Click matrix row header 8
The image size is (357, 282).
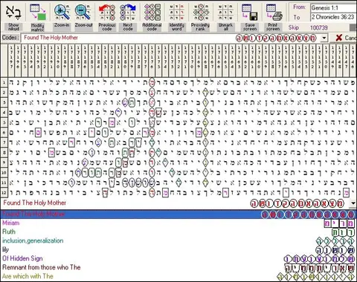click(4, 152)
